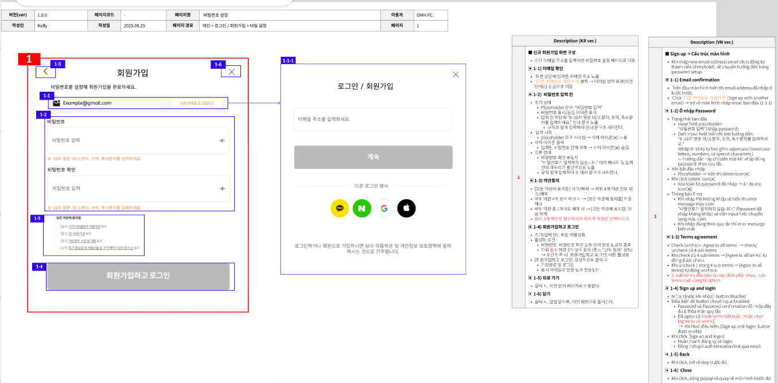Close the 로그인 / 회원가입 popup

click(x=456, y=75)
